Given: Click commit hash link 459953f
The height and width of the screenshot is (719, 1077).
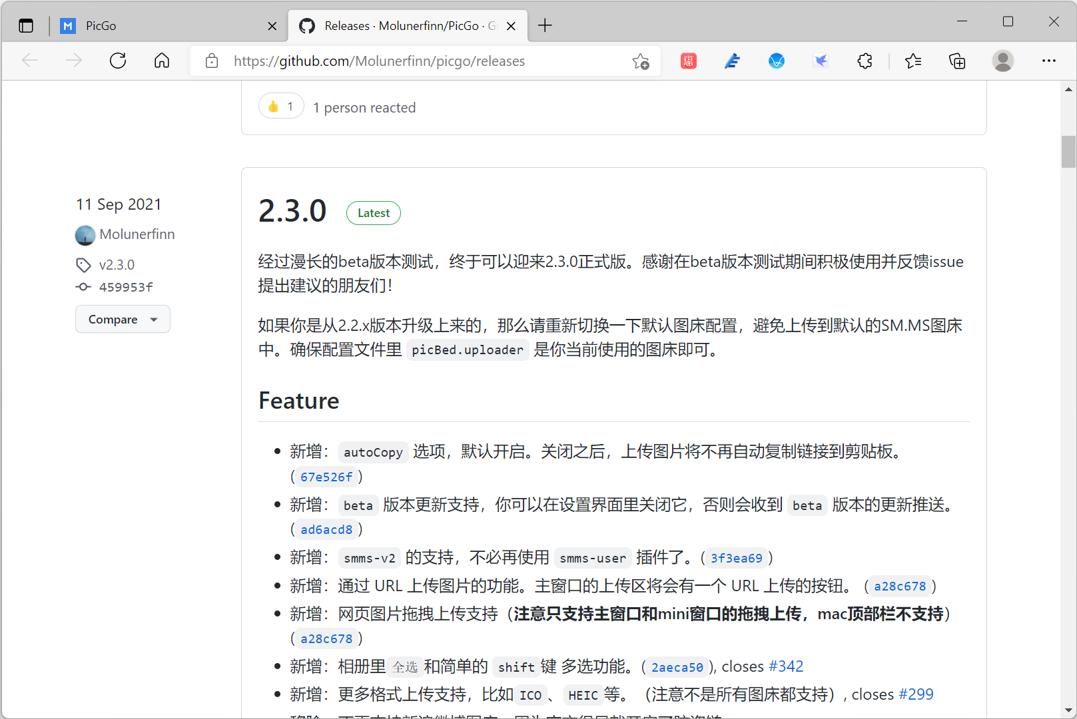Looking at the screenshot, I should (126, 287).
